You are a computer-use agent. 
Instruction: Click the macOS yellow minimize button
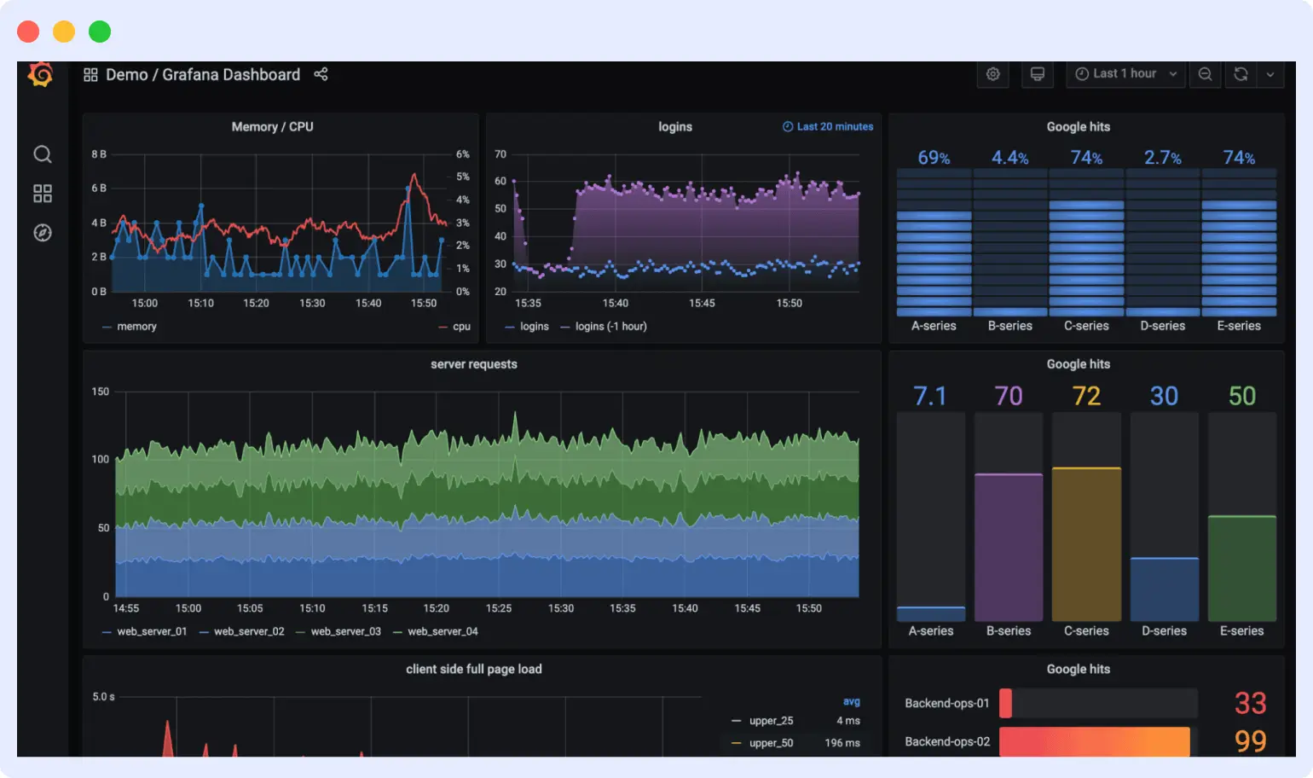tap(64, 32)
